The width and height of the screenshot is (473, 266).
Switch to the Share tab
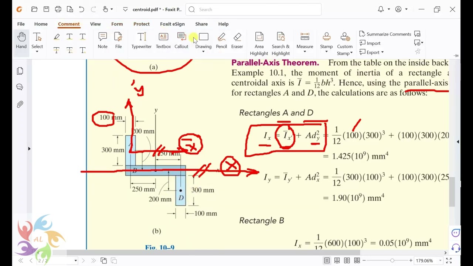201,24
